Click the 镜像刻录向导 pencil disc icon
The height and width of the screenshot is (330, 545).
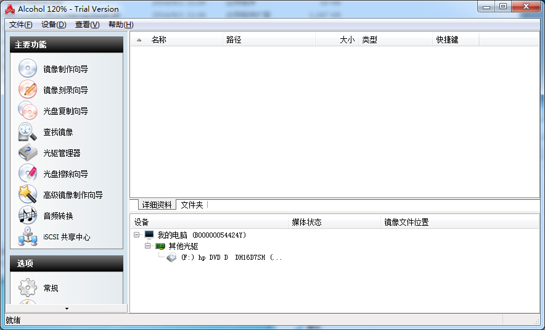28,89
